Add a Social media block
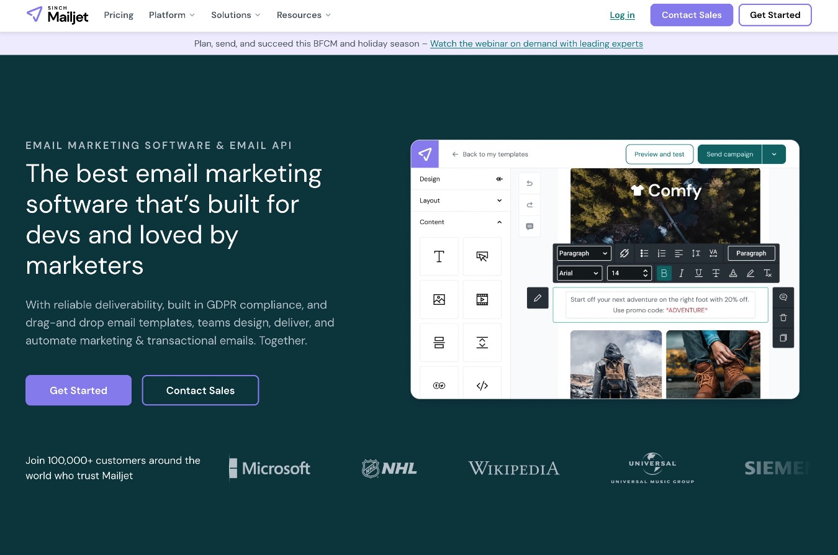This screenshot has height=555, width=838. point(439,385)
